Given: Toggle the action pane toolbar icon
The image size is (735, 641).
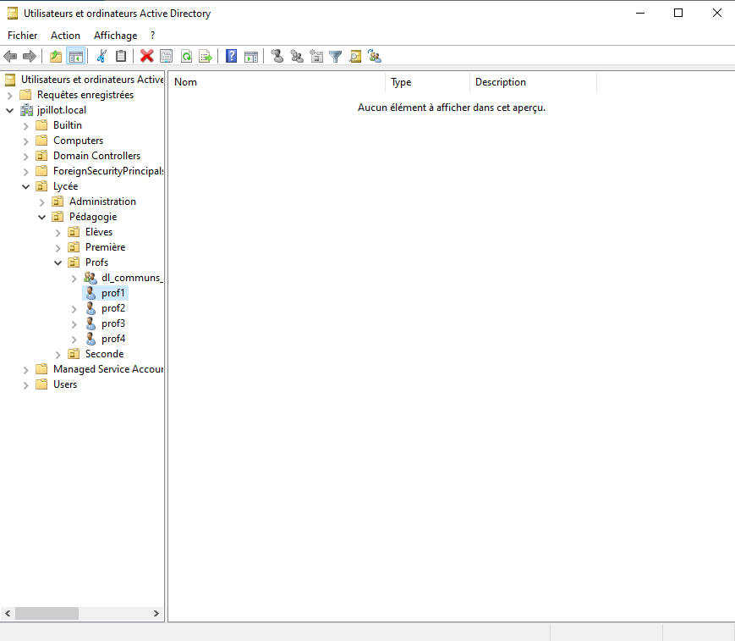Looking at the screenshot, I should point(251,57).
